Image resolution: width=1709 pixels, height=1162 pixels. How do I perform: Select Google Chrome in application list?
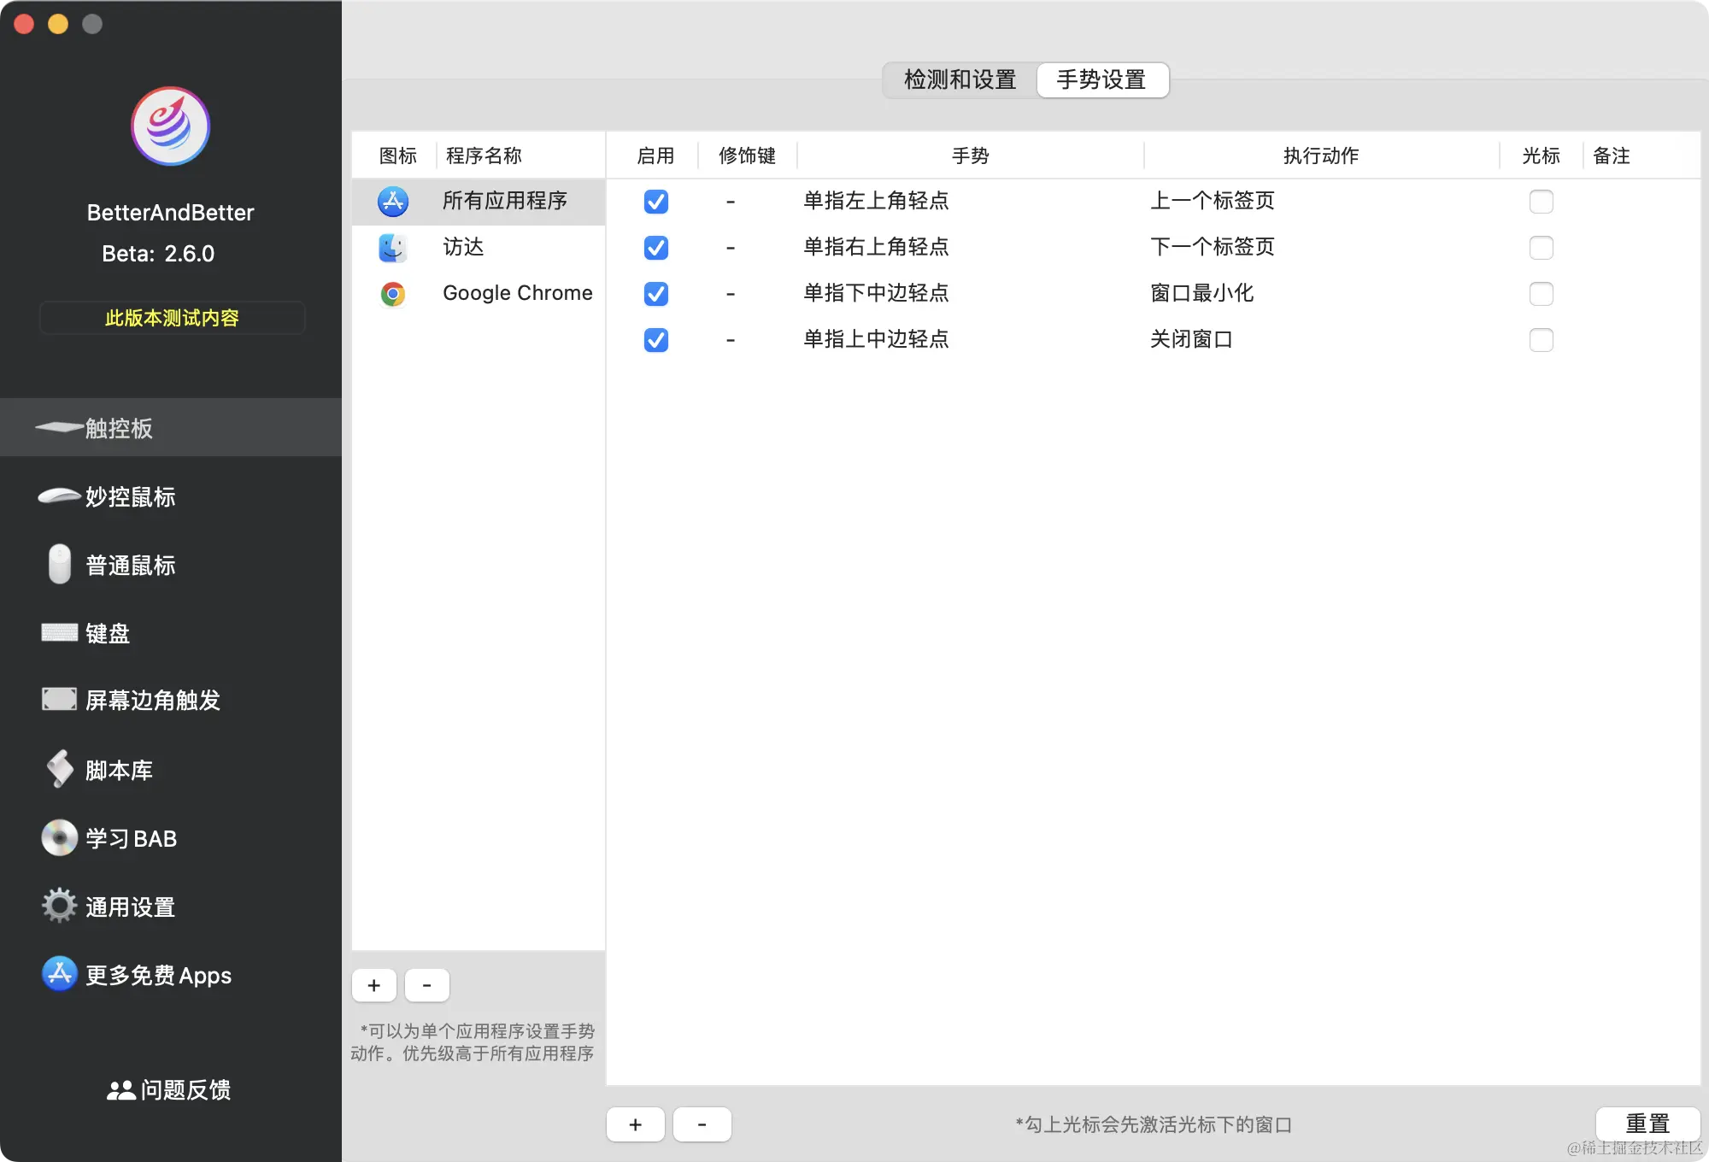coord(517,293)
